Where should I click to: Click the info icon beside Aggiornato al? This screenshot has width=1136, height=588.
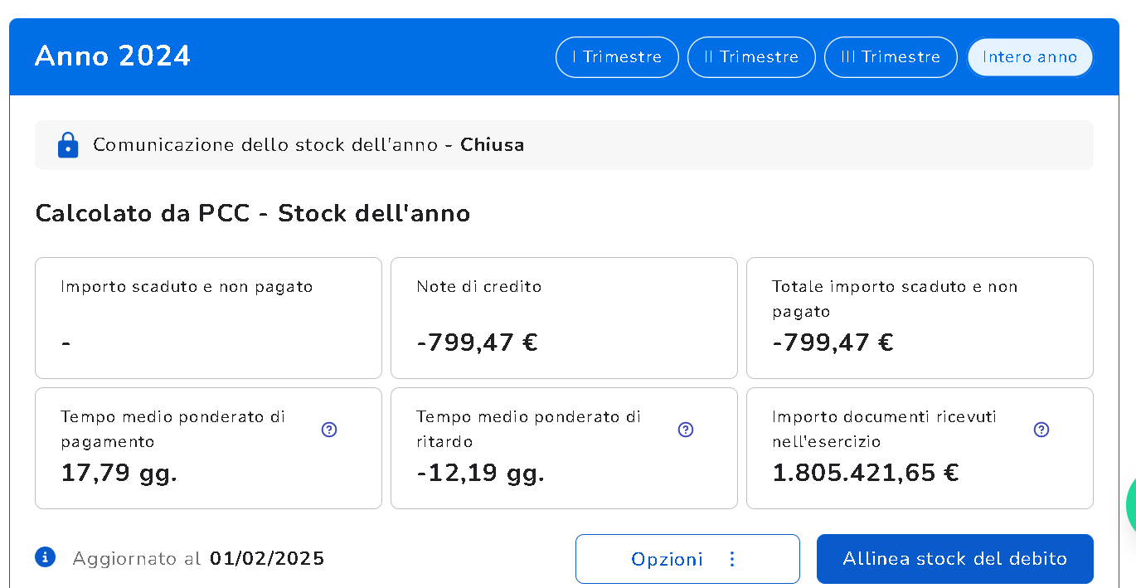click(x=46, y=557)
